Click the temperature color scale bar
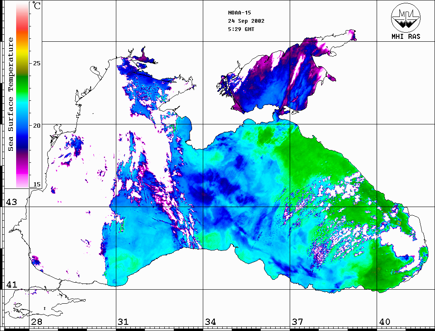The image size is (435, 331). coord(22,95)
